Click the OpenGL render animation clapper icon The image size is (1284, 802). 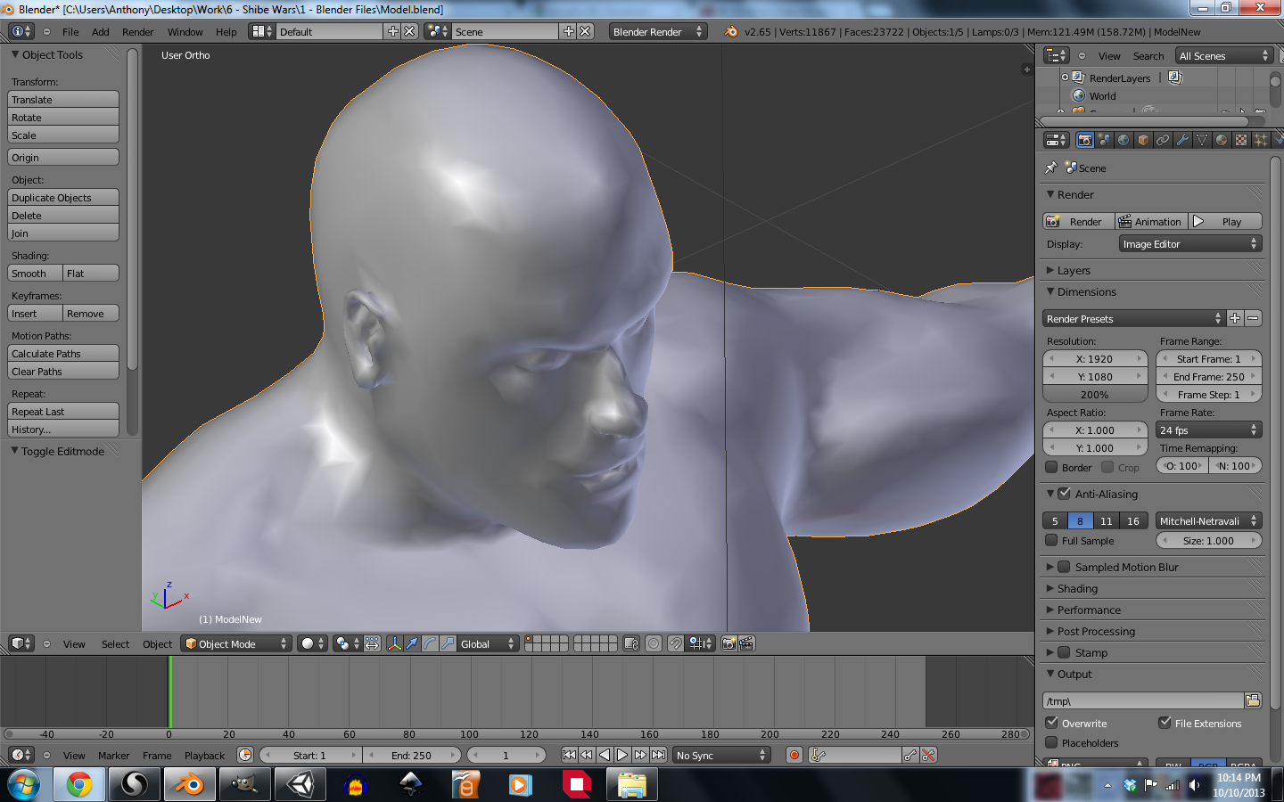click(x=746, y=643)
